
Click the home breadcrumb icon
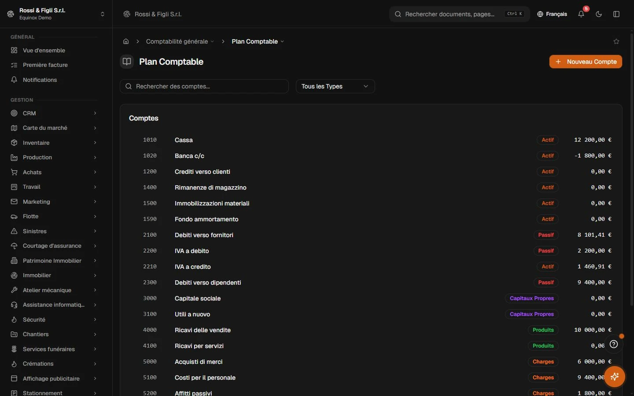click(x=126, y=41)
